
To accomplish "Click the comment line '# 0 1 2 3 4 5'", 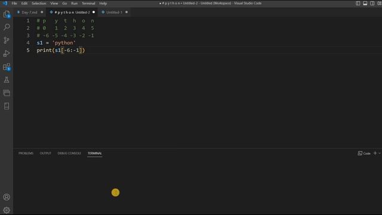I will 65,28.
